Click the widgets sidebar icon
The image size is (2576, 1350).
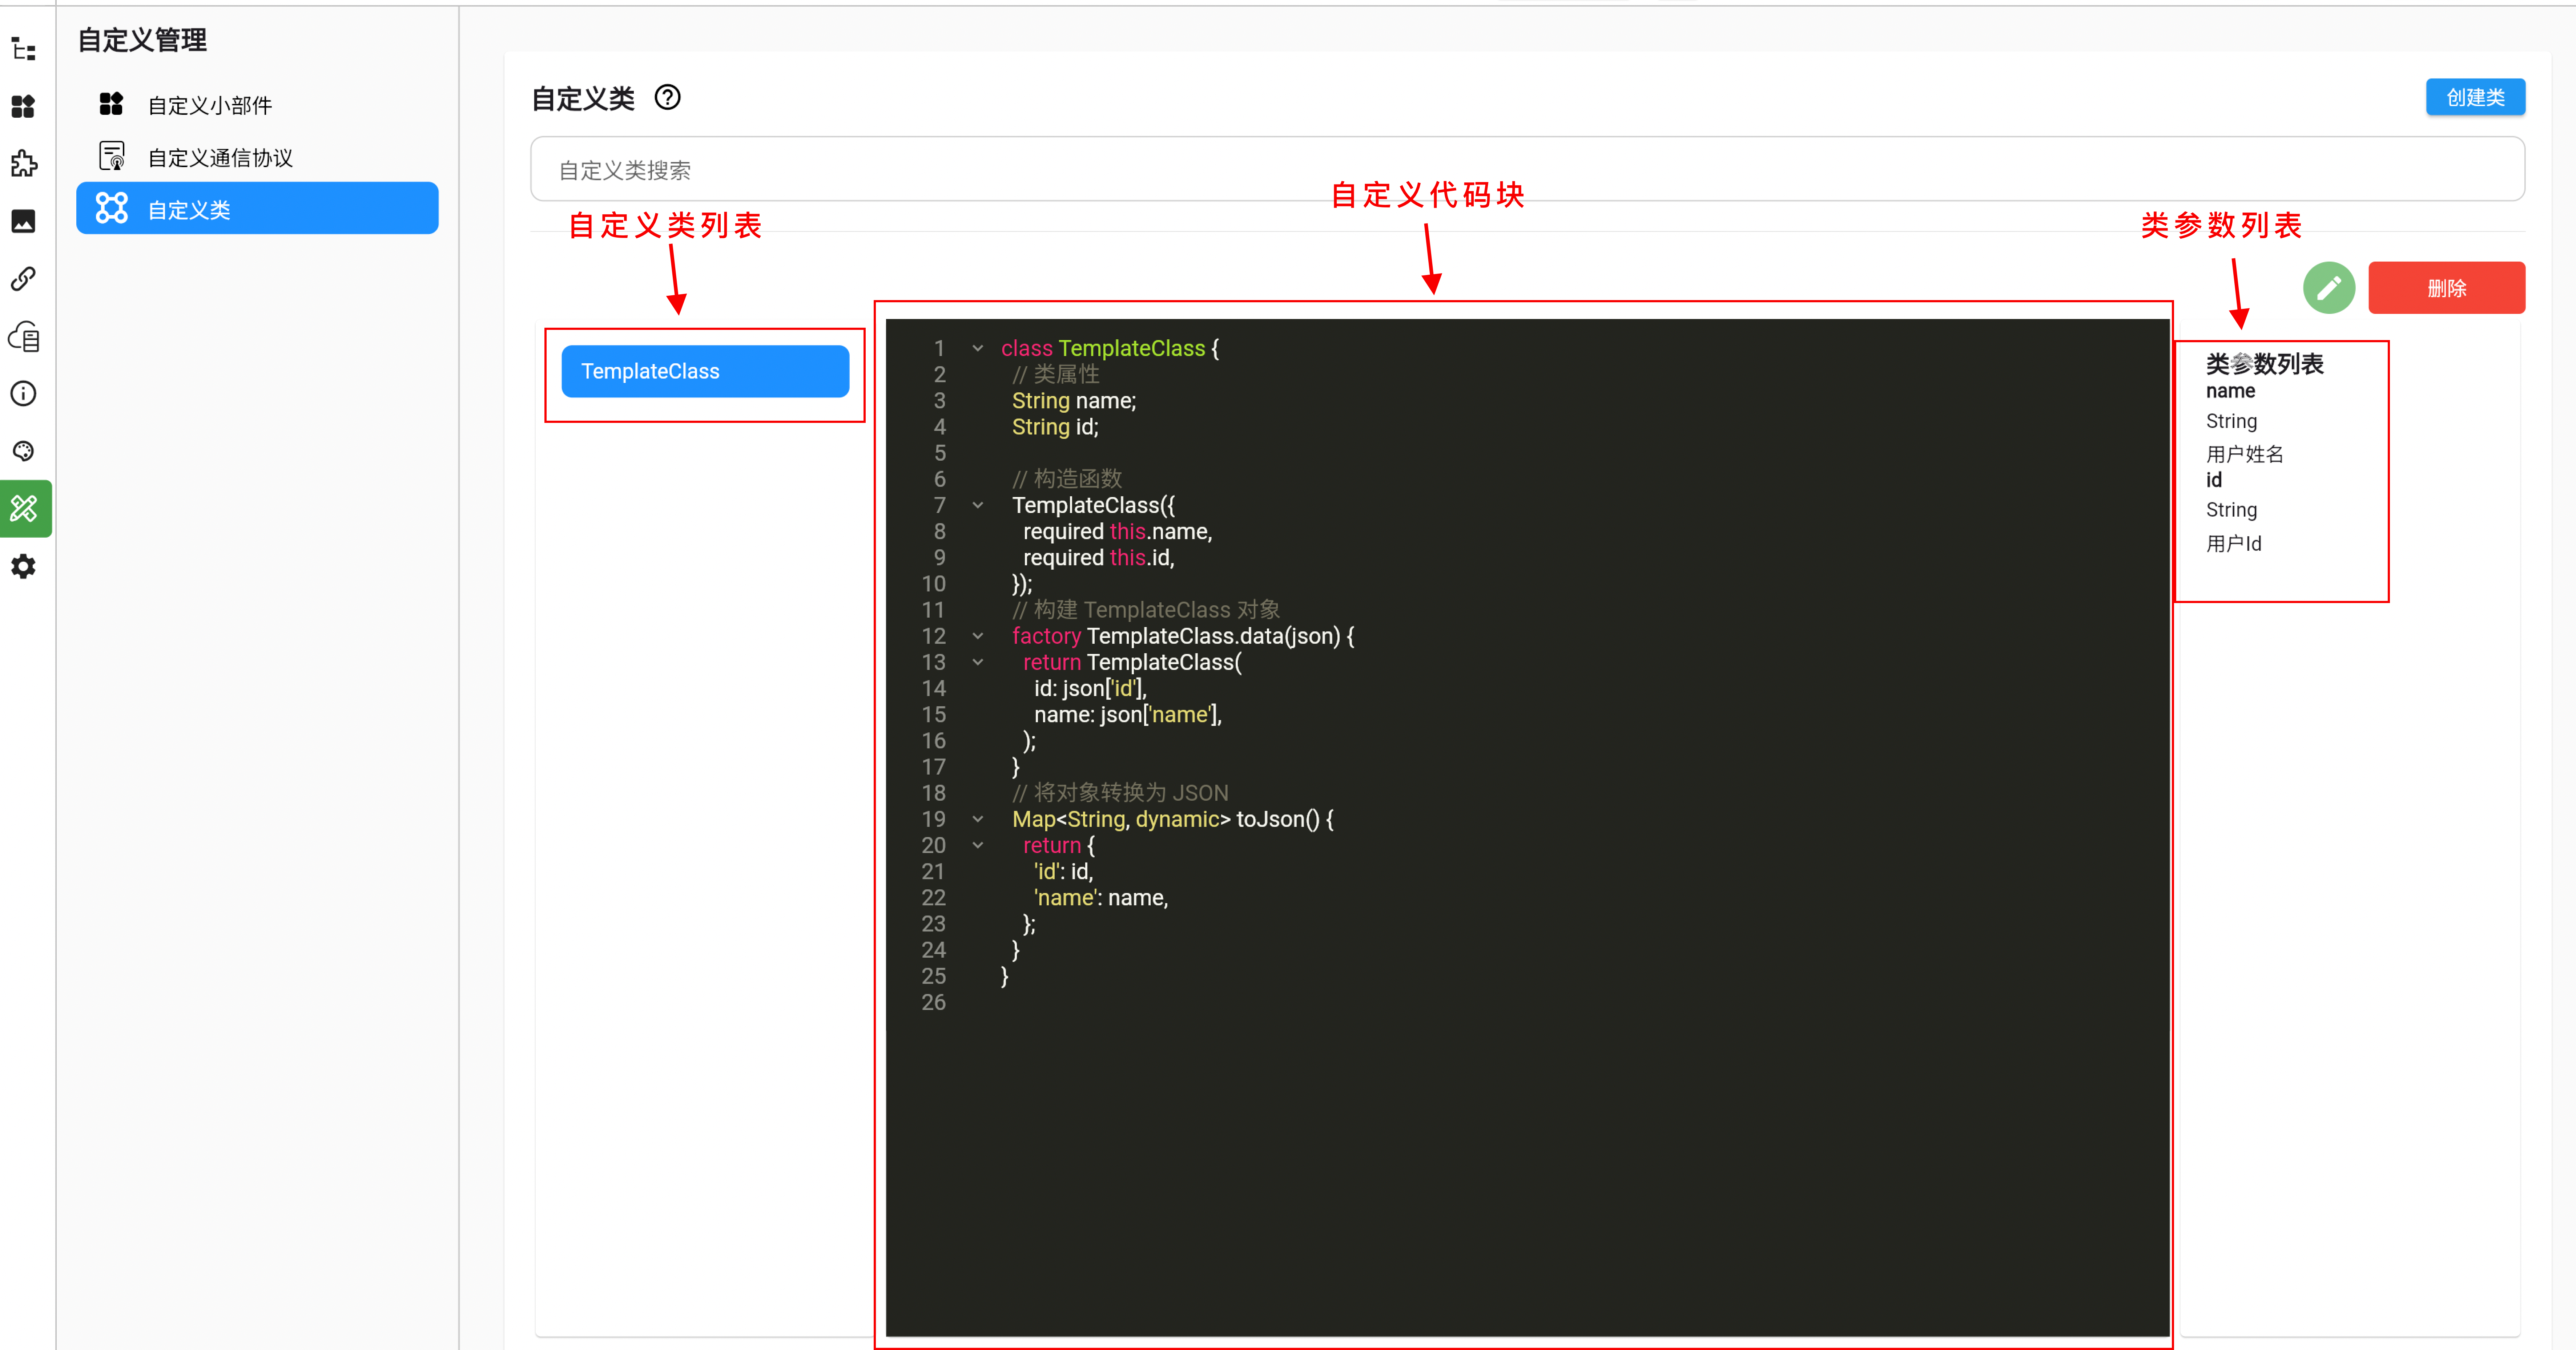[24, 106]
